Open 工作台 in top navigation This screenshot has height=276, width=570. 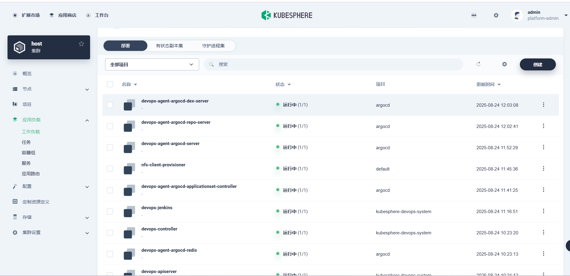(x=97, y=15)
